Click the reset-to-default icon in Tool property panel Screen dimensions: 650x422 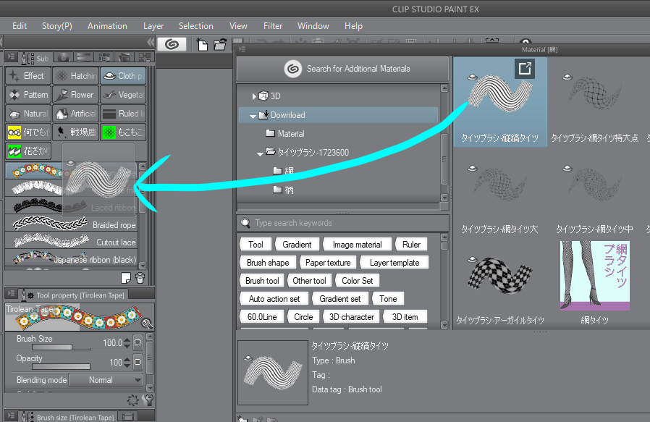pyautogui.click(x=133, y=400)
